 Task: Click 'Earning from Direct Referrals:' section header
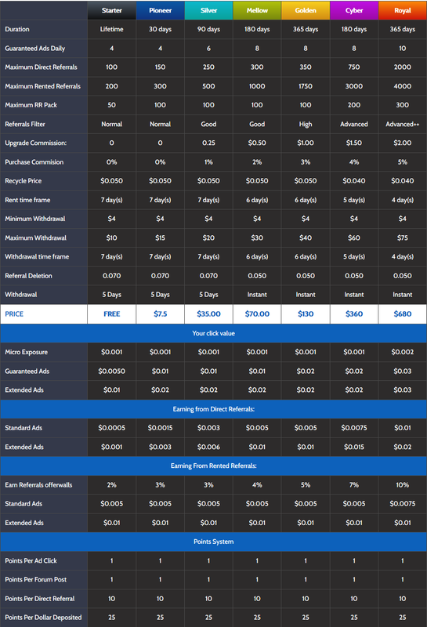(213, 409)
